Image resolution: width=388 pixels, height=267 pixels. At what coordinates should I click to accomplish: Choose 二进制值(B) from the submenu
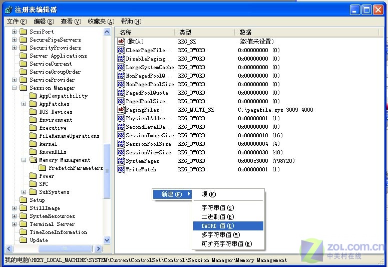[x=228, y=217]
